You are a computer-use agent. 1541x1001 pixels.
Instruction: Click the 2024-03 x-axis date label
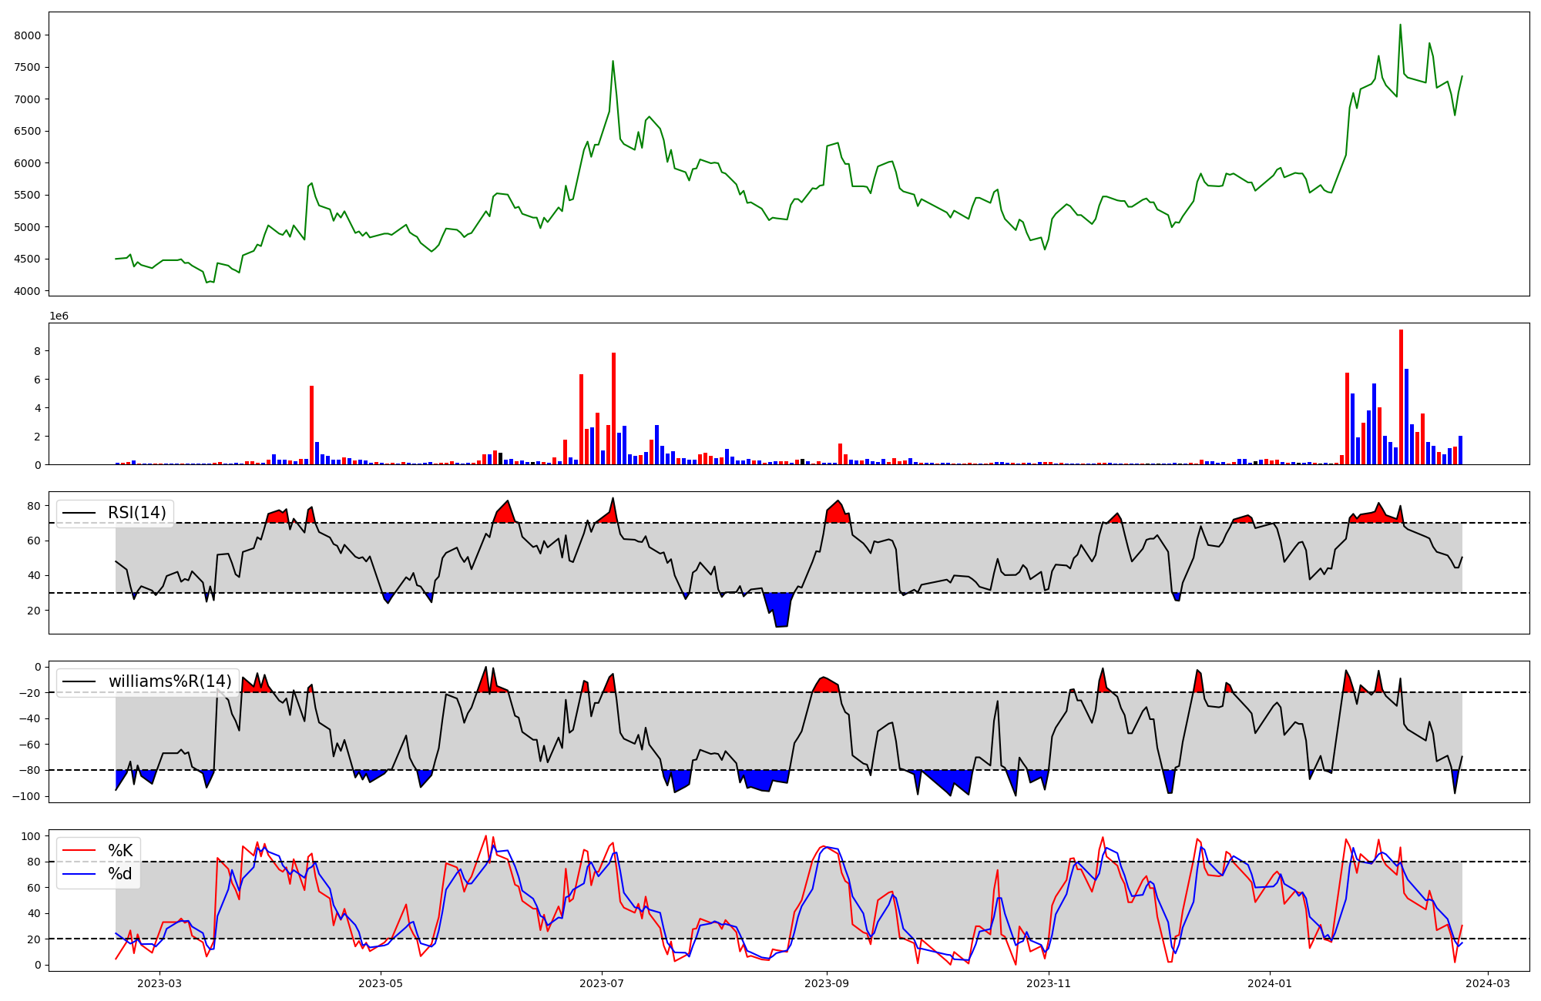pyautogui.click(x=1487, y=983)
